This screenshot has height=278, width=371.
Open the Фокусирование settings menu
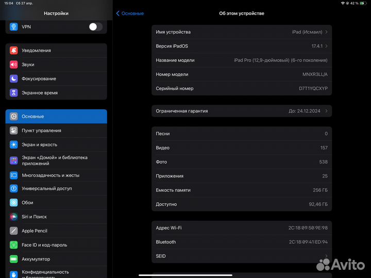pyautogui.click(x=56, y=78)
